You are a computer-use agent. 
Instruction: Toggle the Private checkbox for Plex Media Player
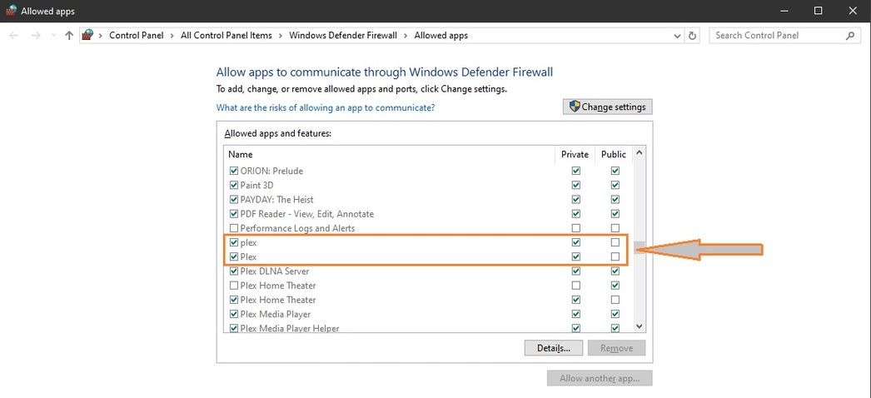coord(576,314)
